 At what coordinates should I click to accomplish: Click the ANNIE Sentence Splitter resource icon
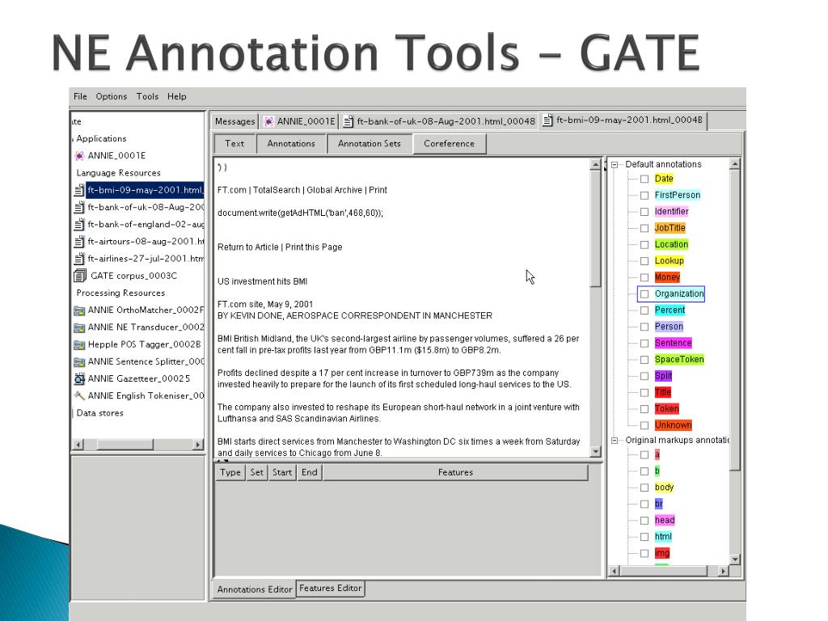[x=79, y=361]
